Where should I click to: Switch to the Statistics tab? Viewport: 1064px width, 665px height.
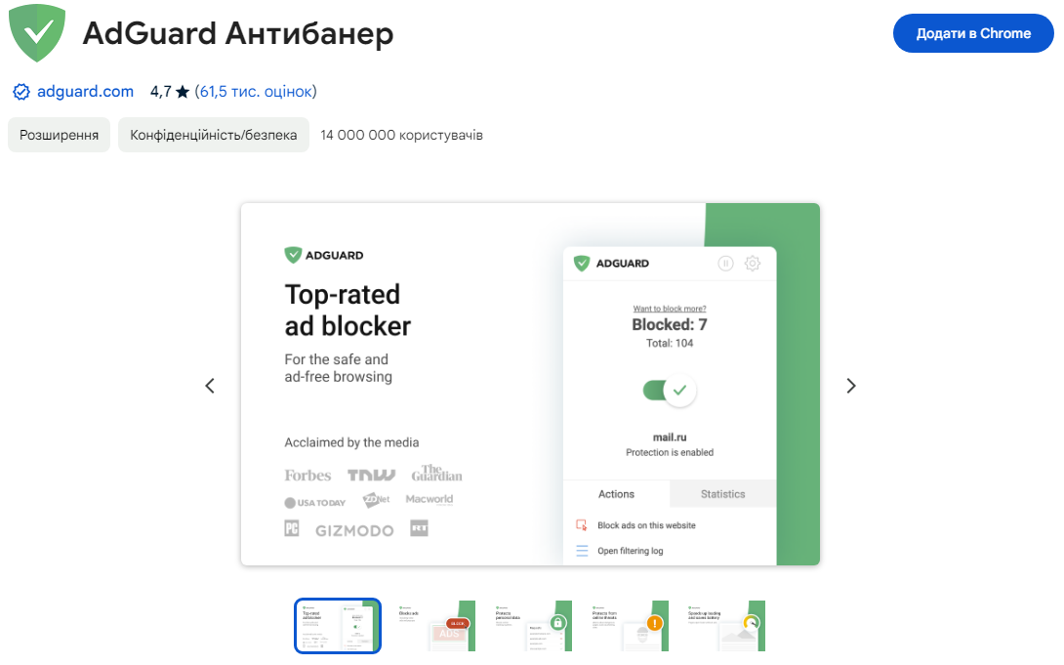point(722,494)
